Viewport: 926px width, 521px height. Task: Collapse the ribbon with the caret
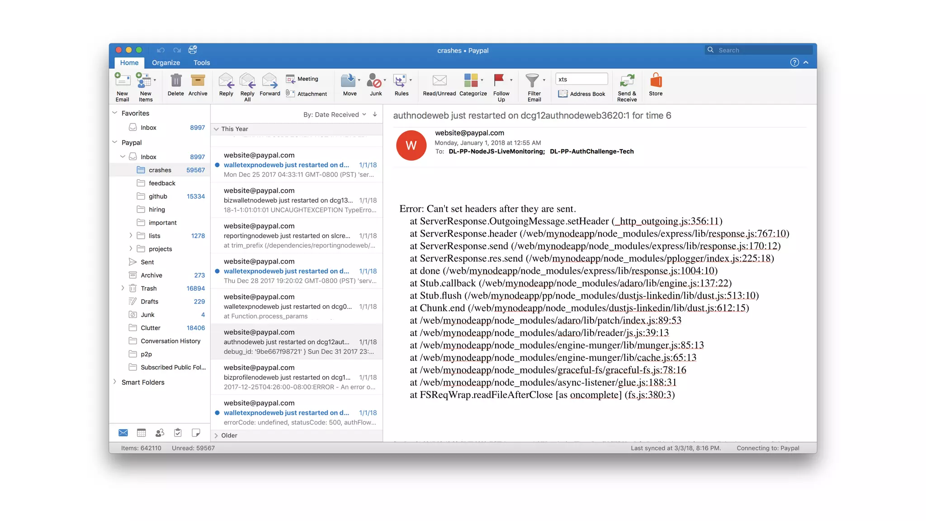point(806,63)
